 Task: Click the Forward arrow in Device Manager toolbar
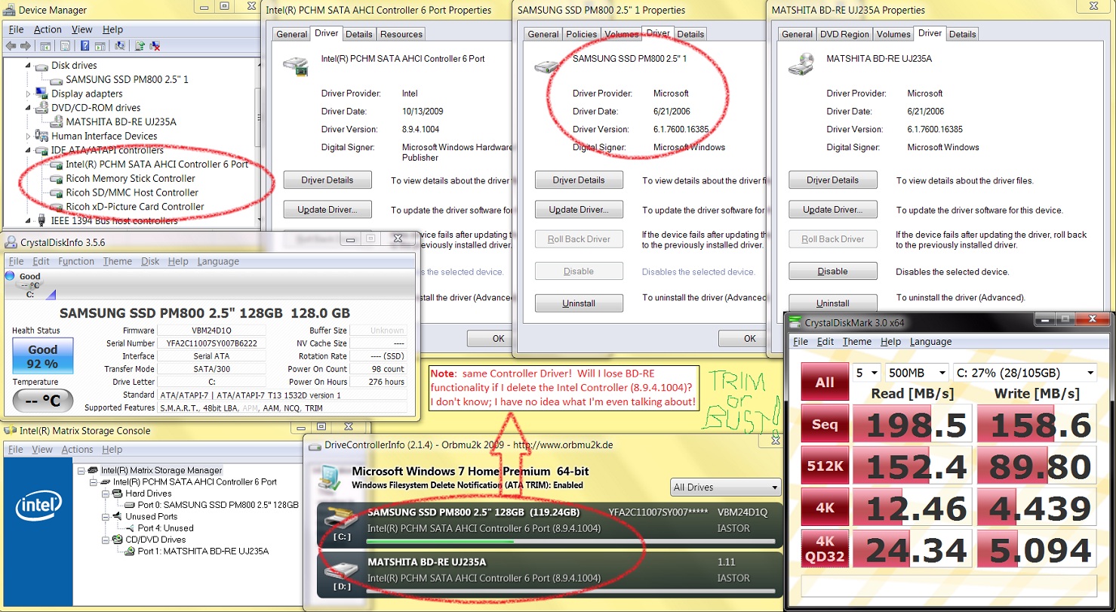pos(26,46)
